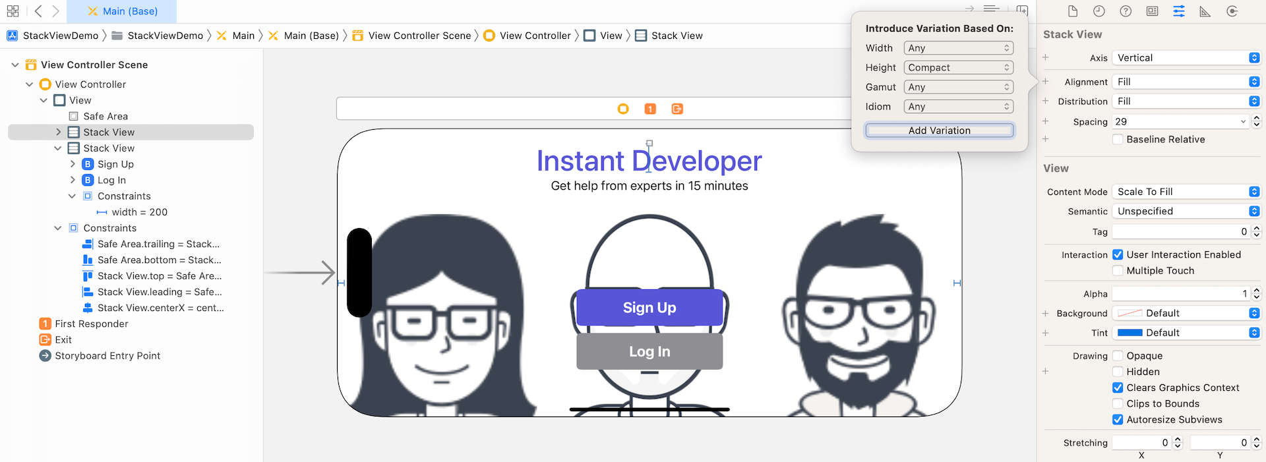Switch to the Size inspector ruler icon
1266x462 pixels.
pyautogui.click(x=1205, y=11)
